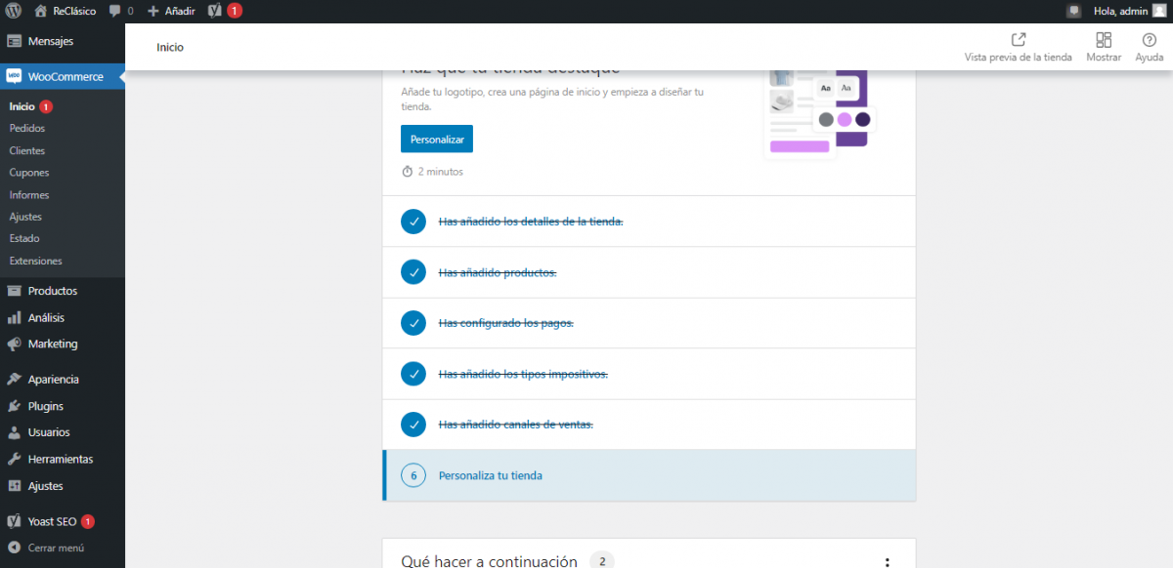Go to Pedidos in WooCommerce submenu
1173x568 pixels.
pos(26,128)
